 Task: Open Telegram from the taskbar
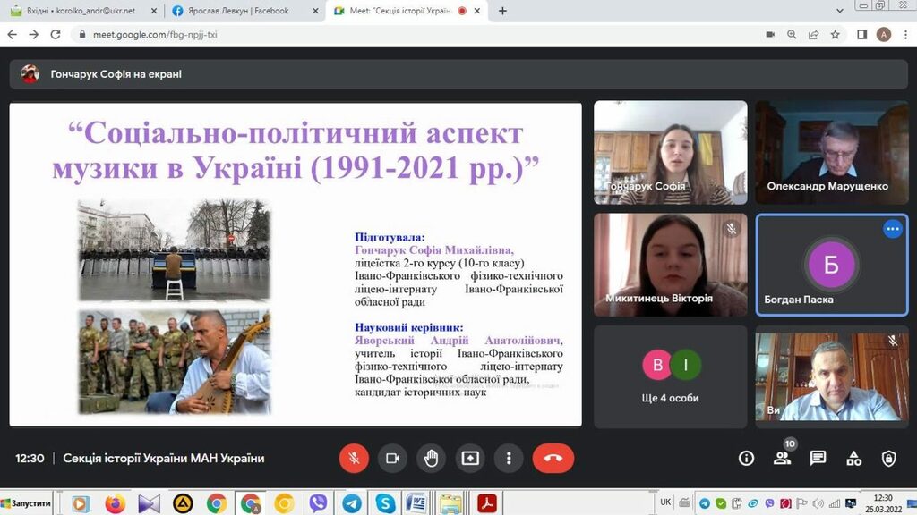[351, 503]
